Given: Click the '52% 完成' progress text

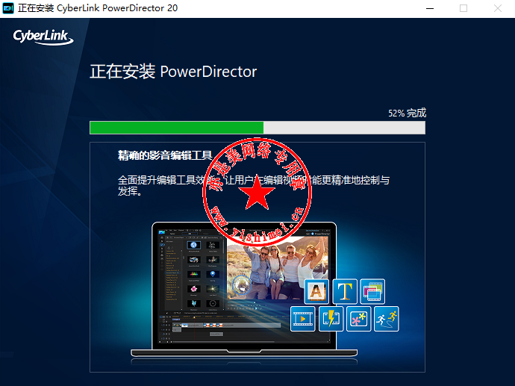Looking at the screenshot, I should (408, 113).
